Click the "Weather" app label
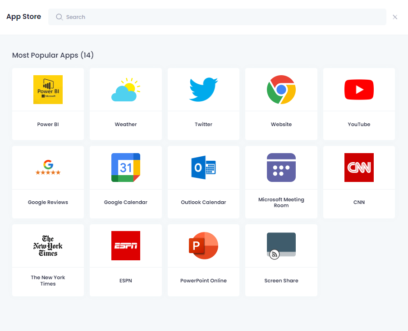The image size is (408, 331). pyautogui.click(x=126, y=124)
